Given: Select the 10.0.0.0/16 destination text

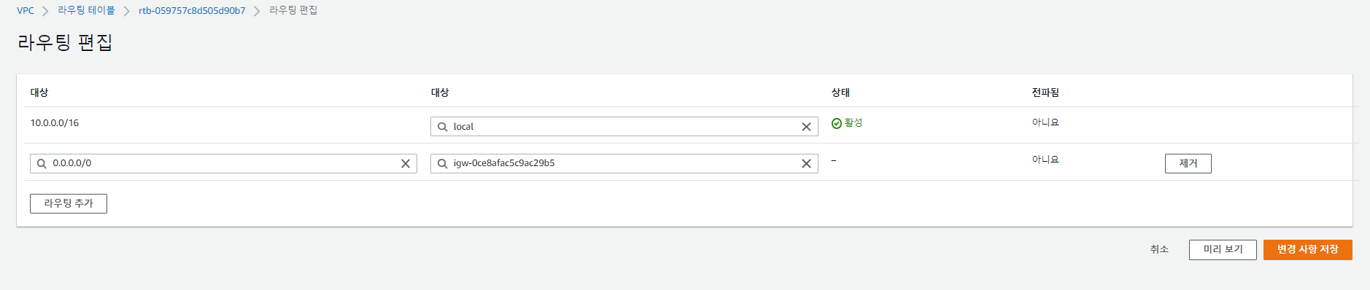Looking at the screenshot, I should tap(55, 123).
